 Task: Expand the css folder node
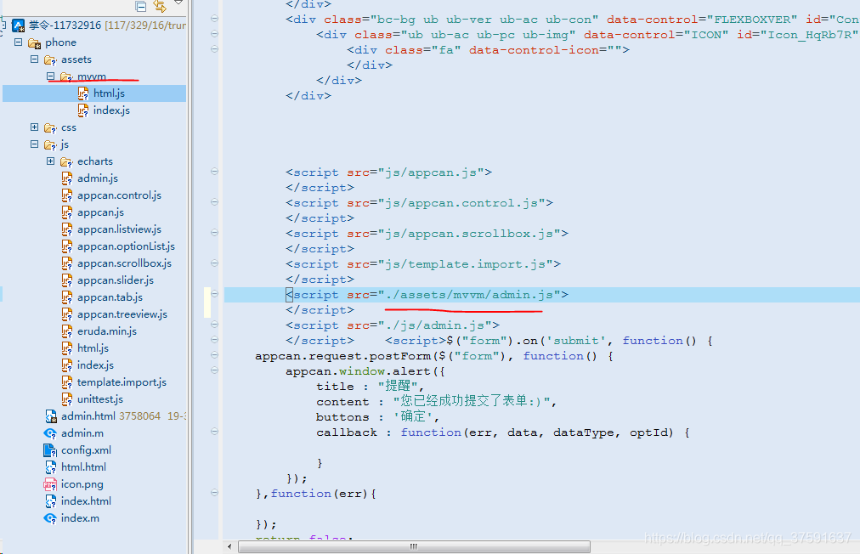coord(35,127)
